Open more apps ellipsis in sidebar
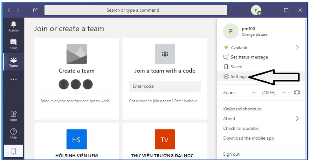Image resolution: width=310 pixels, height=162 pixels. [13, 79]
